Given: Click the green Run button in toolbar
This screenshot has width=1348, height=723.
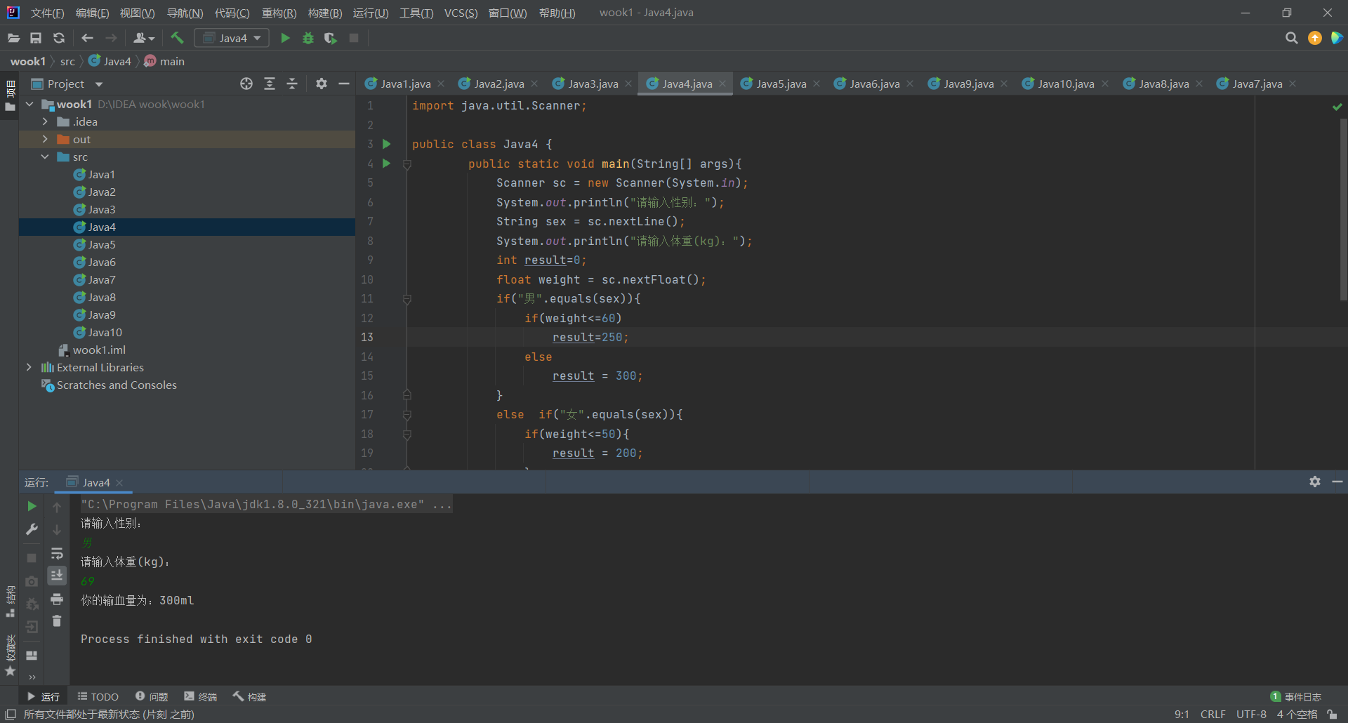Looking at the screenshot, I should (285, 38).
